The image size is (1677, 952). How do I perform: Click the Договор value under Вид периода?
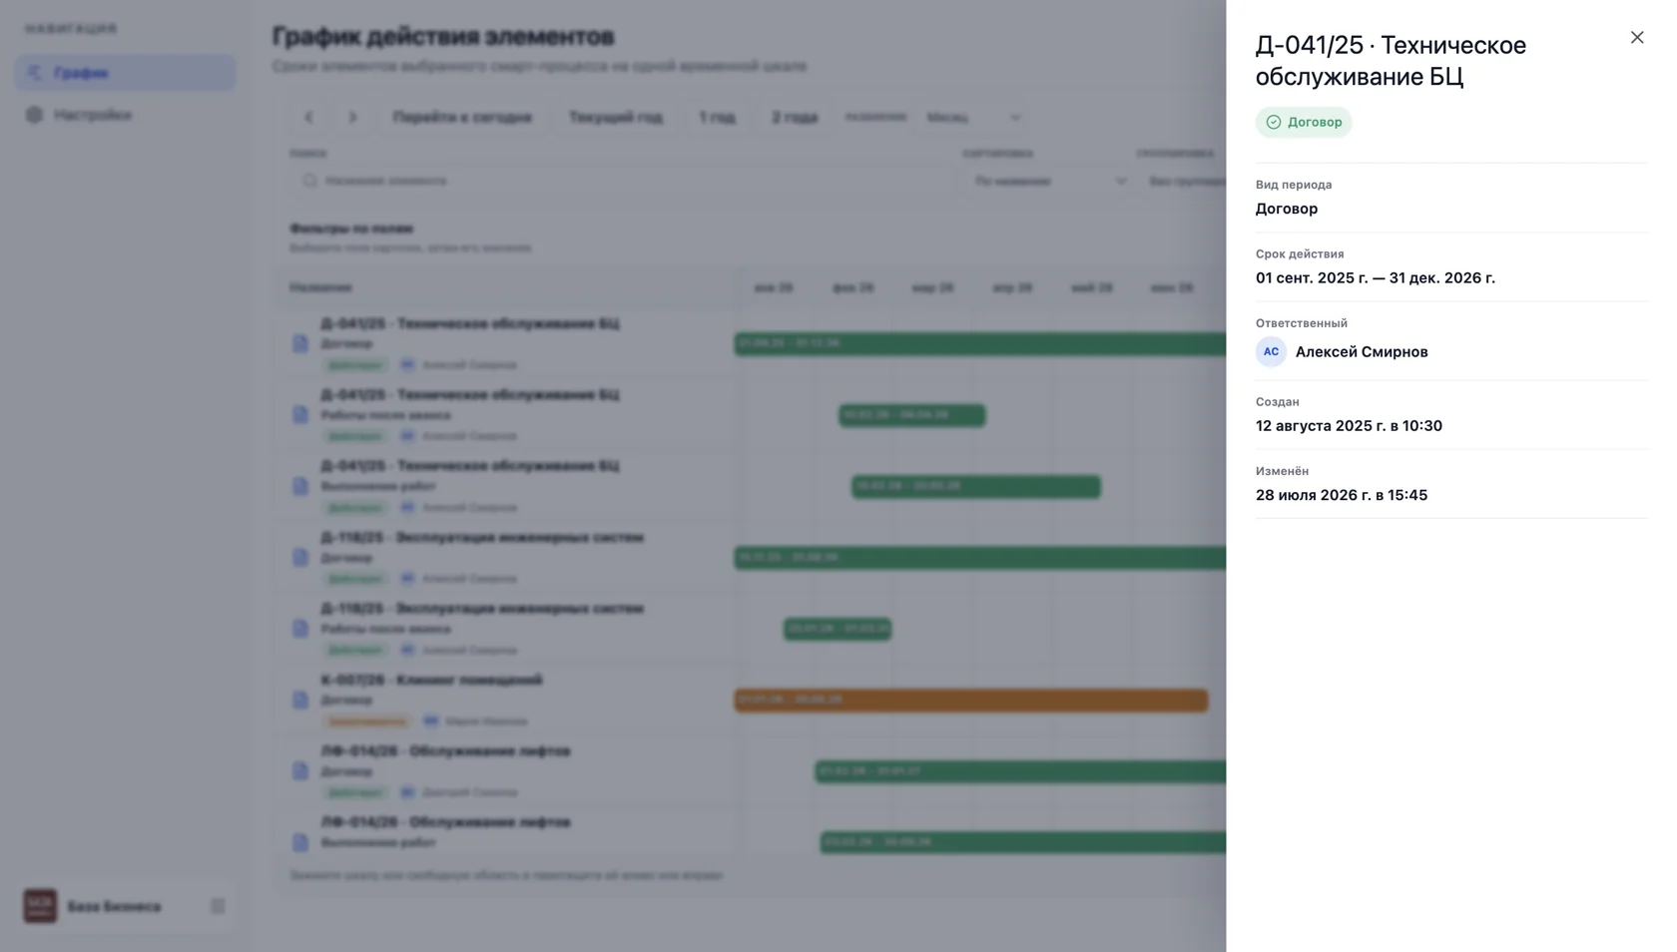pos(1287,209)
